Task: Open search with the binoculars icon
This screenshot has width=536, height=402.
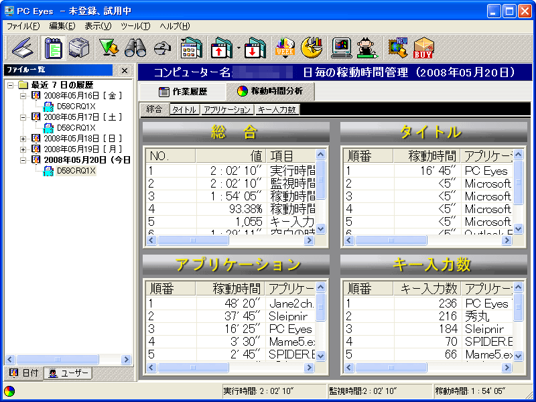Action: (135, 48)
